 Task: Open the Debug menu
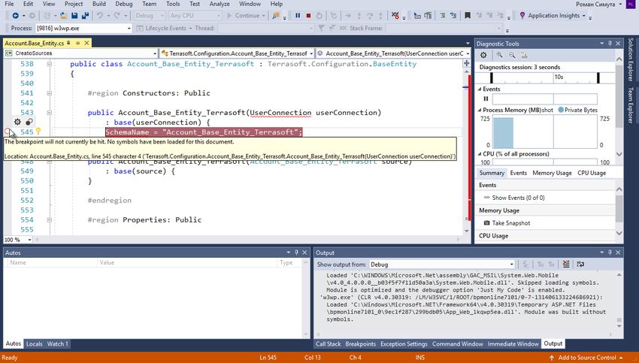pyautogui.click(x=123, y=4)
